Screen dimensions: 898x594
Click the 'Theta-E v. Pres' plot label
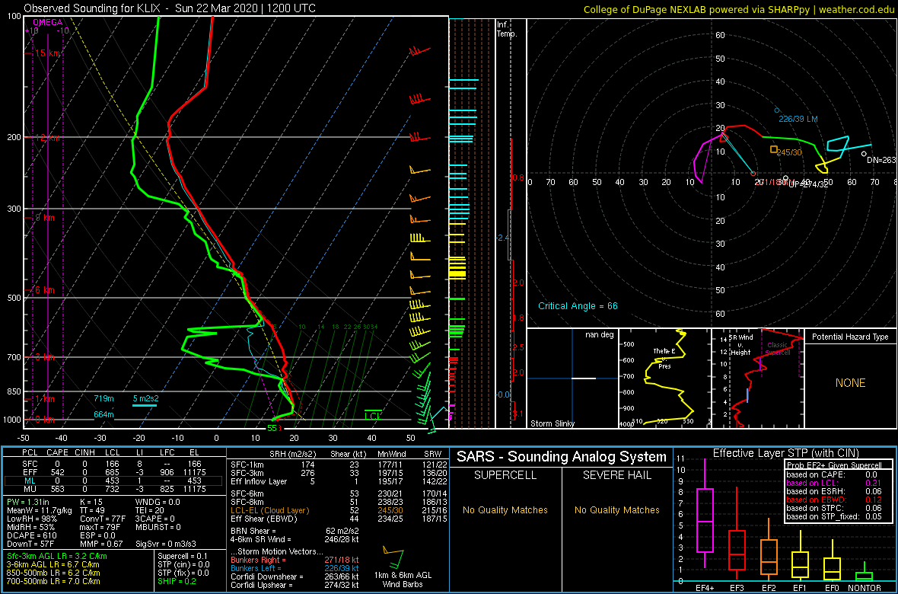pyautogui.click(x=663, y=359)
